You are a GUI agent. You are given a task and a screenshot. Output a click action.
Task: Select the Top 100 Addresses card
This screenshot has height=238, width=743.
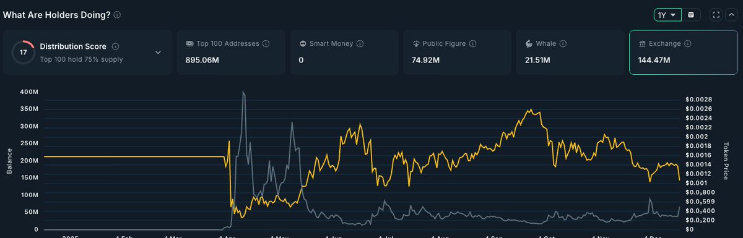(x=230, y=53)
